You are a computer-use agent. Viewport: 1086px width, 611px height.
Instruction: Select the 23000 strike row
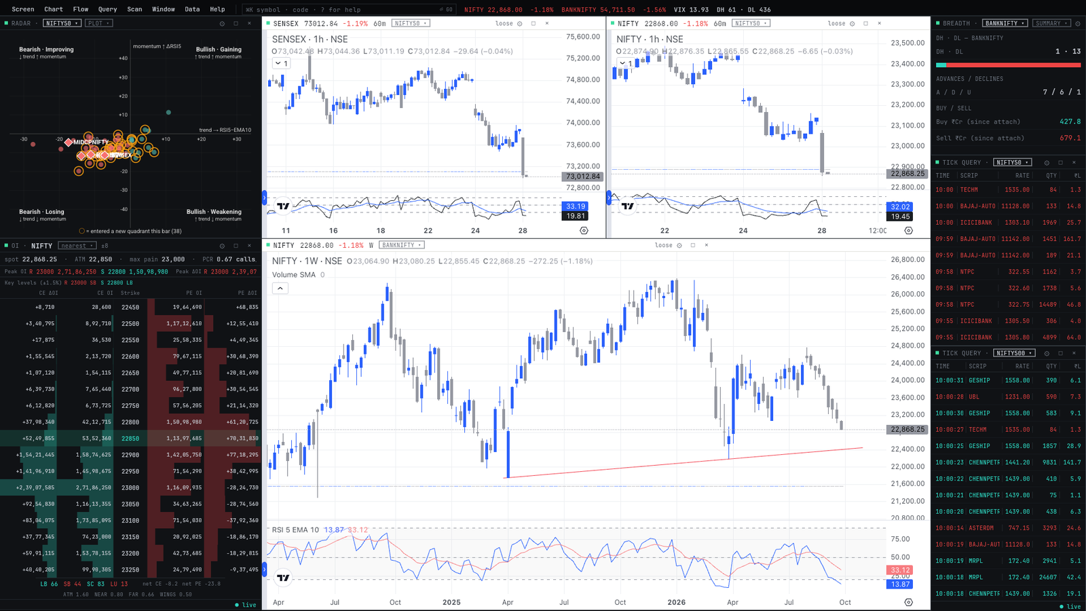tap(130, 487)
